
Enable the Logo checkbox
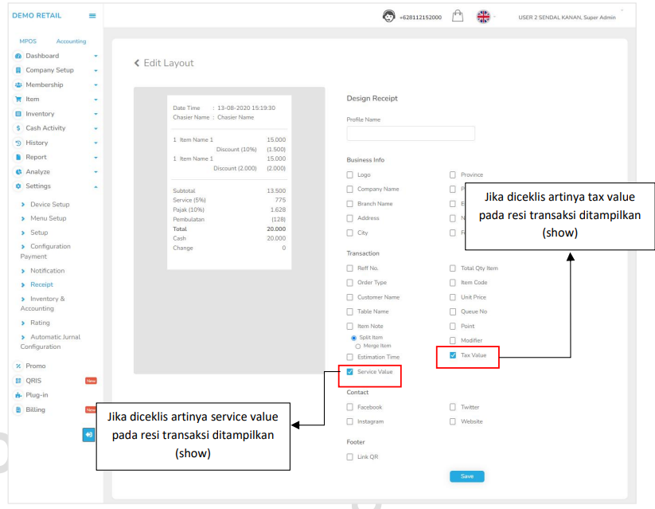[349, 174]
